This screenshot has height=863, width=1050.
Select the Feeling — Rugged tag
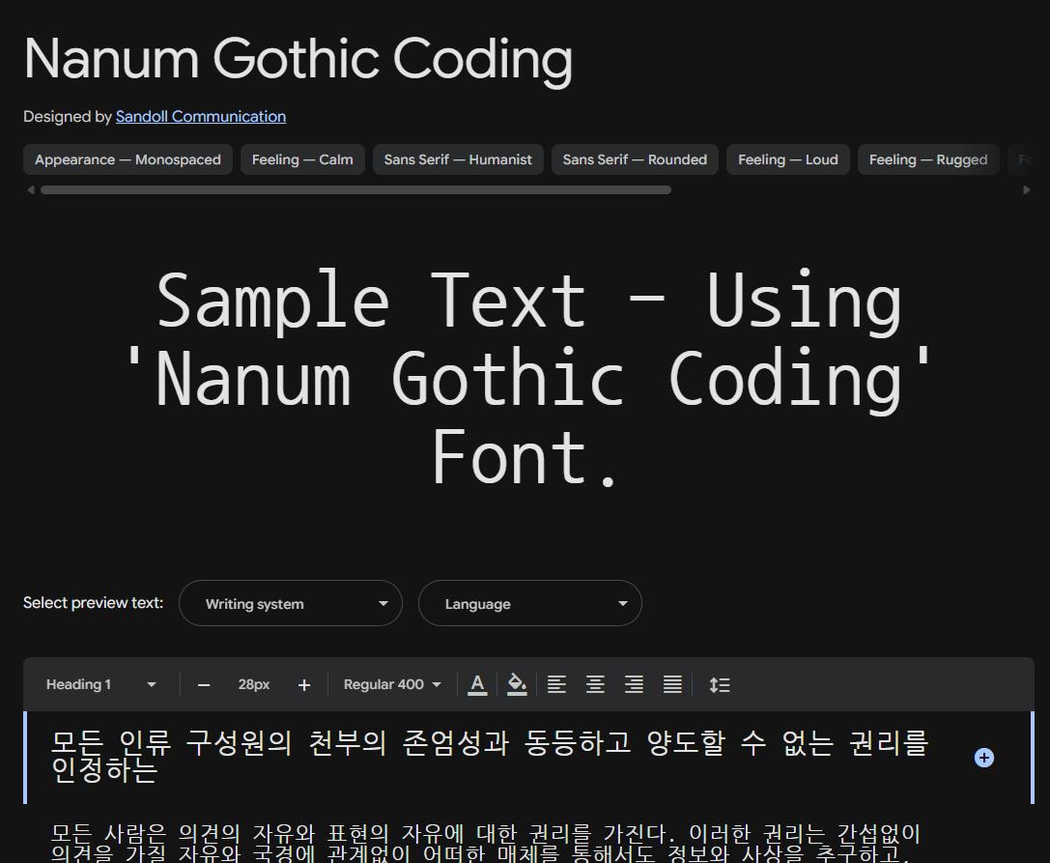point(928,159)
